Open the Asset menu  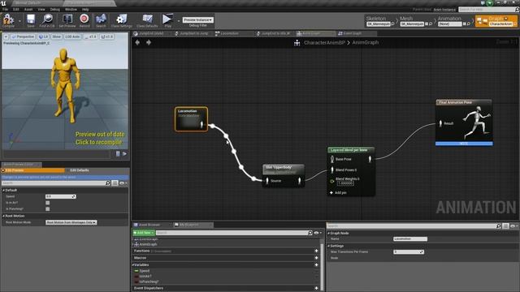pos(28,9)
